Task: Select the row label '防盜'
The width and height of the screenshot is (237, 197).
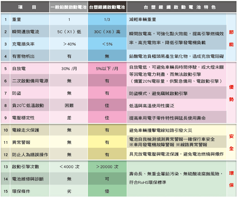Action: tap(17, 93)
